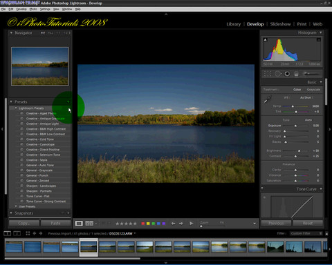The width and height of the screenshot is (332, 265).
Task: Add a snapshot using the plus icon
Action: click(x=68, y=213)
